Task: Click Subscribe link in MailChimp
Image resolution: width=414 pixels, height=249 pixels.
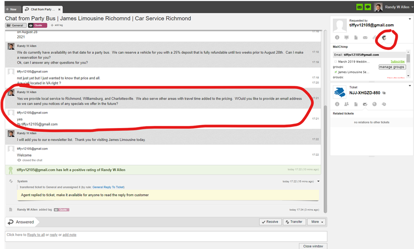Action: click(397, 62)
